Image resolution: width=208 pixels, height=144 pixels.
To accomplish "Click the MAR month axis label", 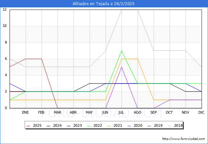I will [57, 112].
